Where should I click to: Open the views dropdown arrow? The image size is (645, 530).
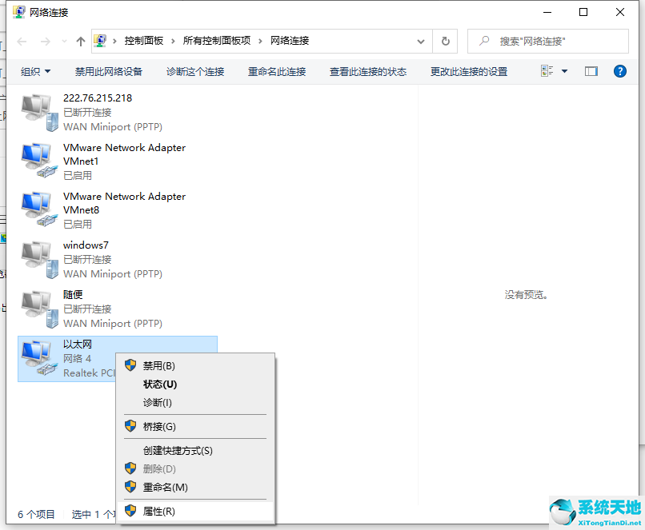pyautogui.click(x=563, y=71)
